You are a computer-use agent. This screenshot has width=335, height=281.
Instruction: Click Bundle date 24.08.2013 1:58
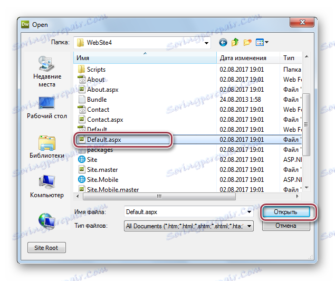coord(240,100)
